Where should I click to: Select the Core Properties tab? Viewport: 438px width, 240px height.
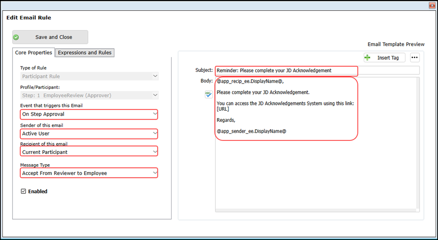pyautogui.click(x=34, y=52)
